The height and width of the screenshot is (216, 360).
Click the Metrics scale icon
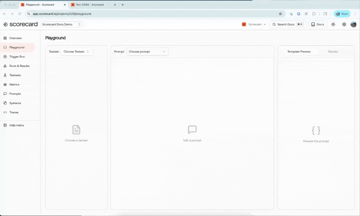coord(5,85)
